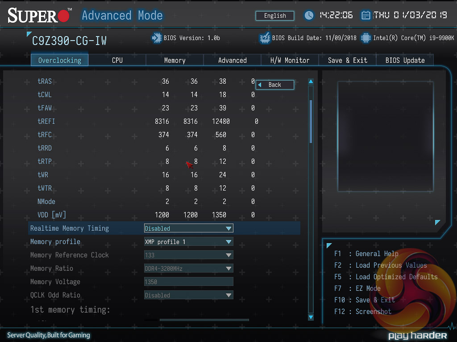Click the tWR row label
Image resolution: width=457 pixels, height=342 pixels.
42,175
